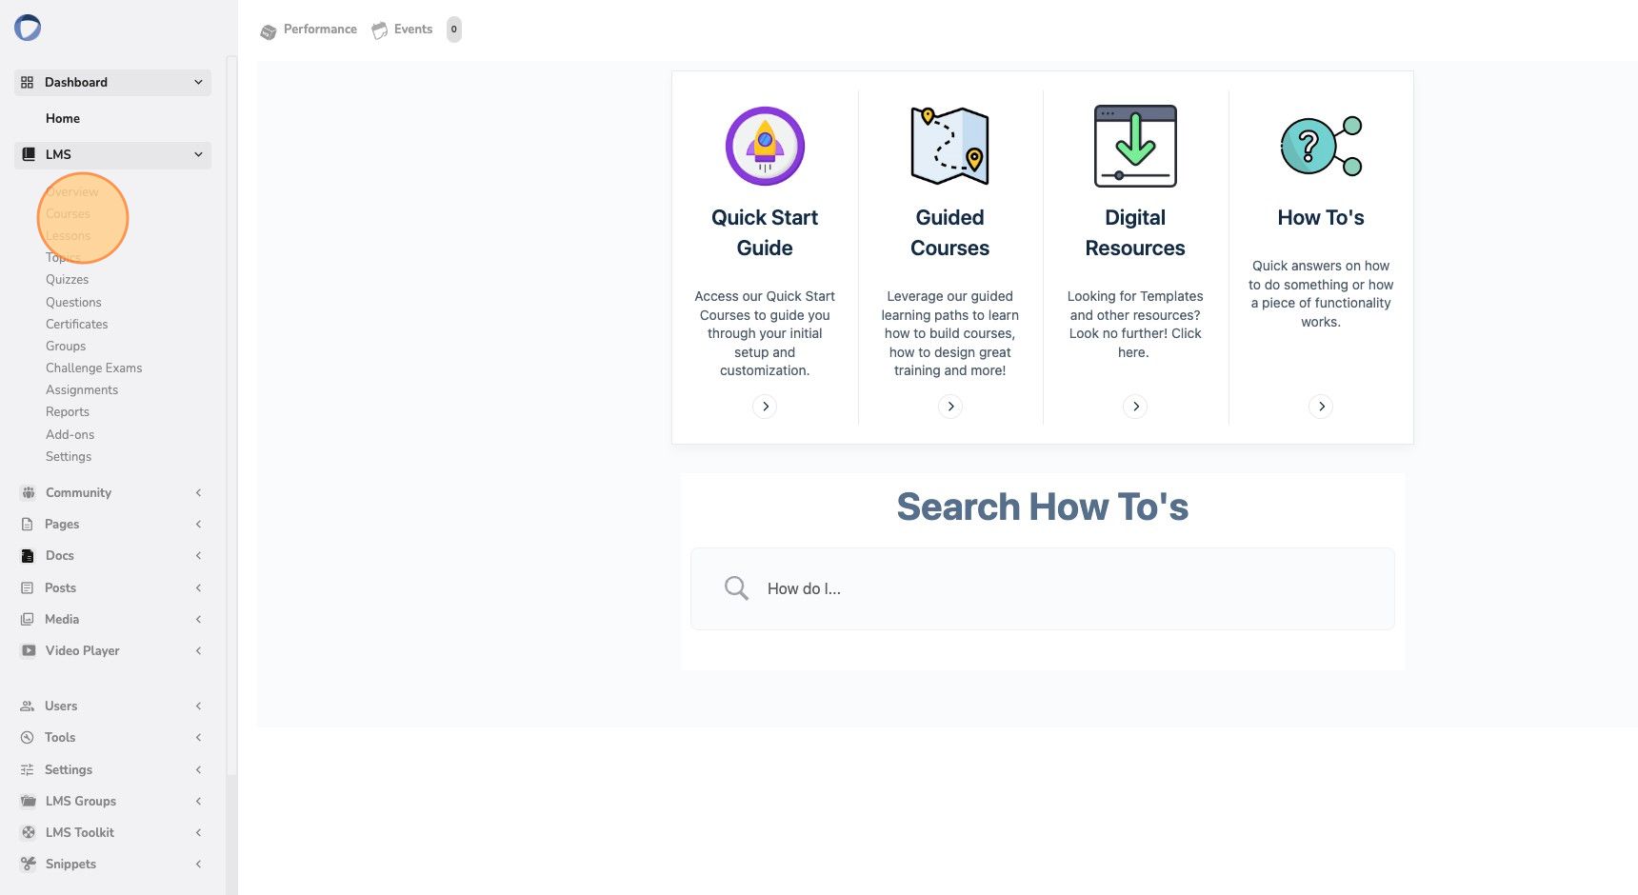The width and height of the screenshot is (1638, 895).
Task: Click the Quick Start Guide arrow button
Action: point(765,407)
